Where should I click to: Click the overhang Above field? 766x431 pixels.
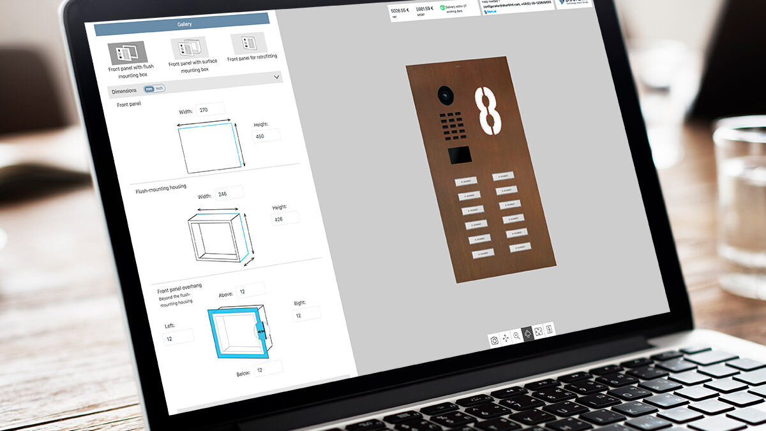click(250, 291)
